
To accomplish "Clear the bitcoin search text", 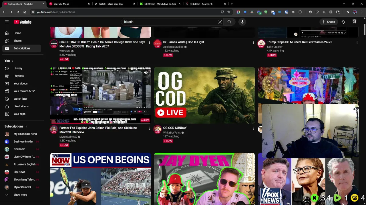I will [220, 22].
